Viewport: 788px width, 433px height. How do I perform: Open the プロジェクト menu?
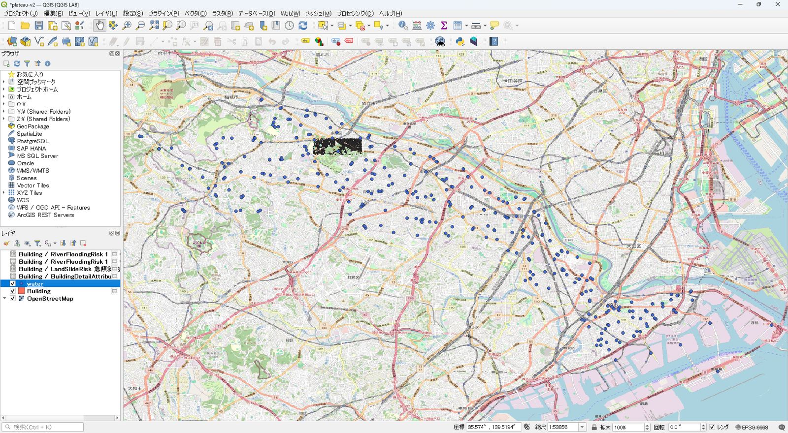pyautogui.click(x=21, y=13)
